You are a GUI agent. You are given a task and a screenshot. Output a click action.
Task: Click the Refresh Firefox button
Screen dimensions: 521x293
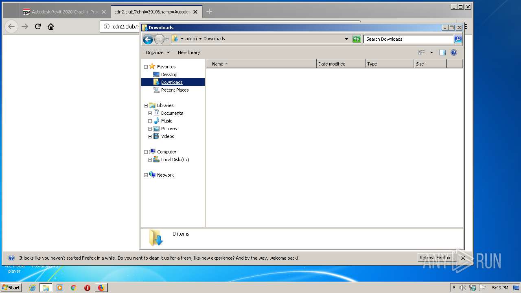437,258
